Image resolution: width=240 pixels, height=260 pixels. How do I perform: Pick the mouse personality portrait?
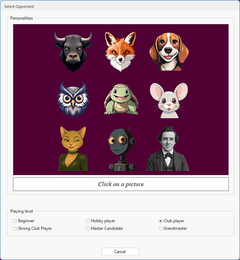click(169, 101)
